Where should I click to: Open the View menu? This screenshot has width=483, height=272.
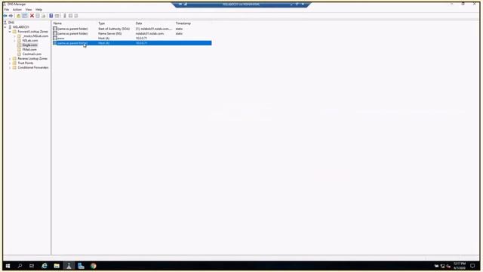[29, 10]
